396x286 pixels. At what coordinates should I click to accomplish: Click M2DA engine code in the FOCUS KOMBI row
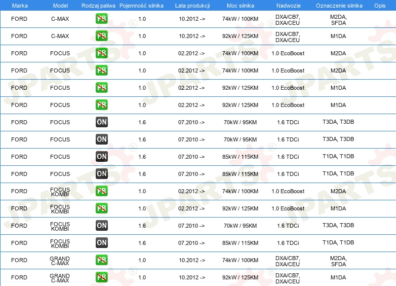coord(338,191)
